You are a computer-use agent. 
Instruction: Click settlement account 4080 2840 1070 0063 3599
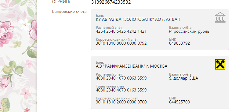click(121, 78)
